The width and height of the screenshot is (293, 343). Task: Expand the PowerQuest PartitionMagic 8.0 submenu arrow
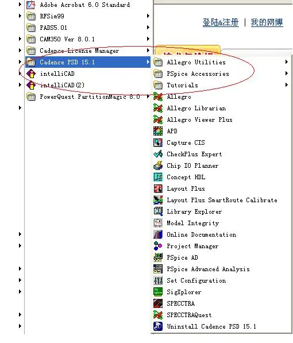pyautogui.click(x=148, y=97)
